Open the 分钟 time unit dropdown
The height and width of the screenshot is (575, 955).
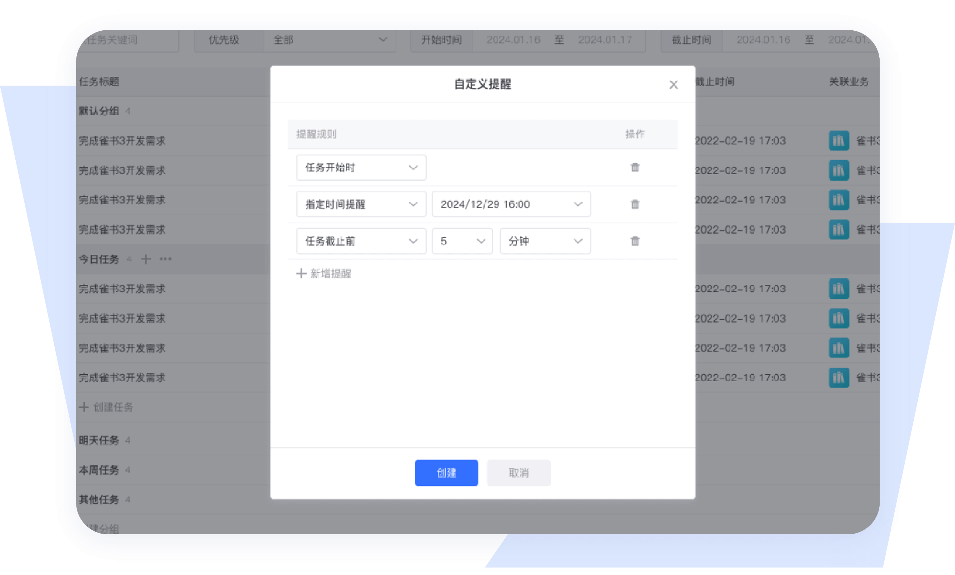click(545, 241)
